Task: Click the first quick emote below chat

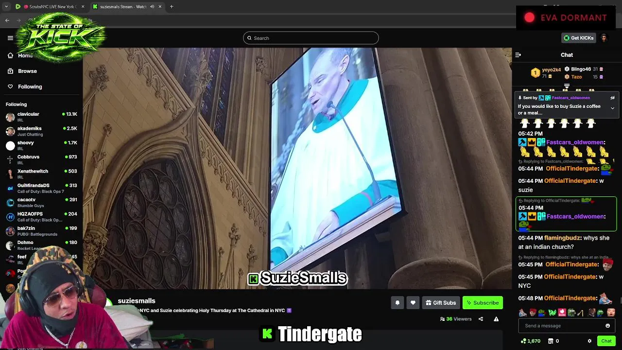Action: [523, 313]
